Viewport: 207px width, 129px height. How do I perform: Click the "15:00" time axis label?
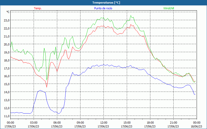tap(127, 123)
